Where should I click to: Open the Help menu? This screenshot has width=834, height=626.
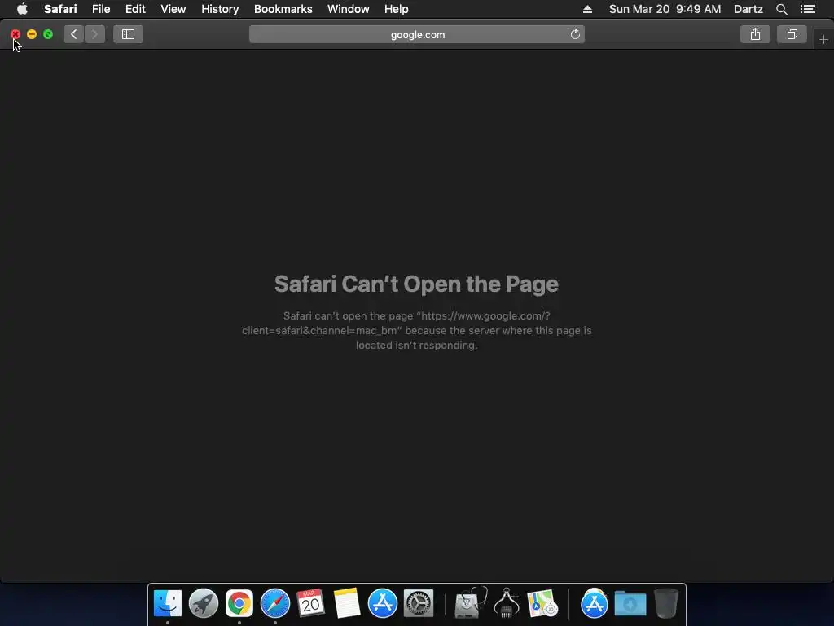tap(397, 9)
